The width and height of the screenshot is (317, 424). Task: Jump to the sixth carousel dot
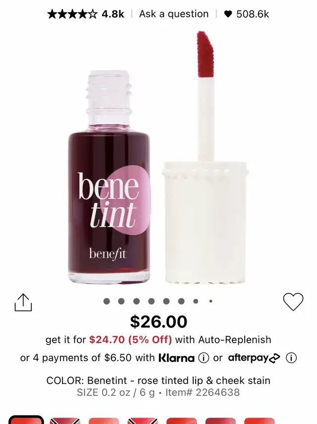181,301
